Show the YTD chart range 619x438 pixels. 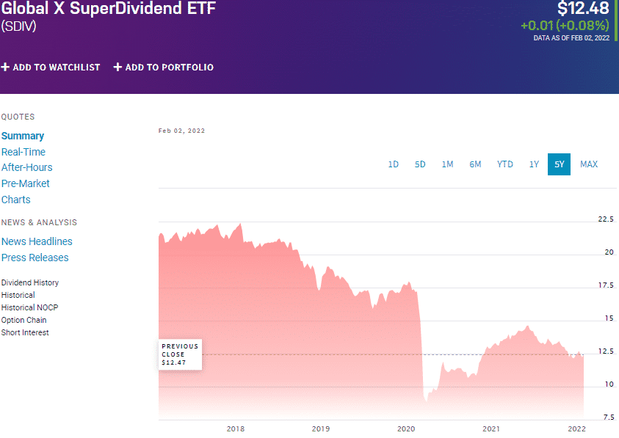504,164
